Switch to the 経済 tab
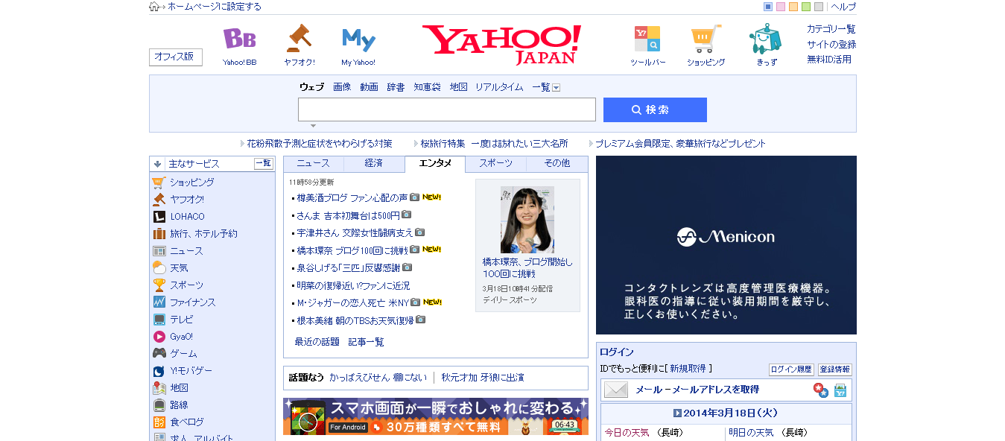The image size is (1005, 441). coord(374,164)
